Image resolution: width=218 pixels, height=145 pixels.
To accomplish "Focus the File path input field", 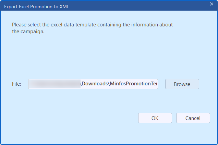I will click(93, 84).
